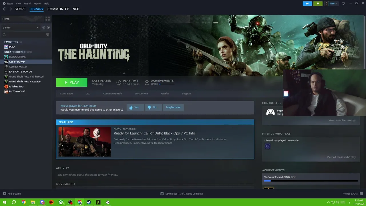Open the Guides link
This screenshot has height=206, width=366.
pyautogui.click(x=165, y=94)
